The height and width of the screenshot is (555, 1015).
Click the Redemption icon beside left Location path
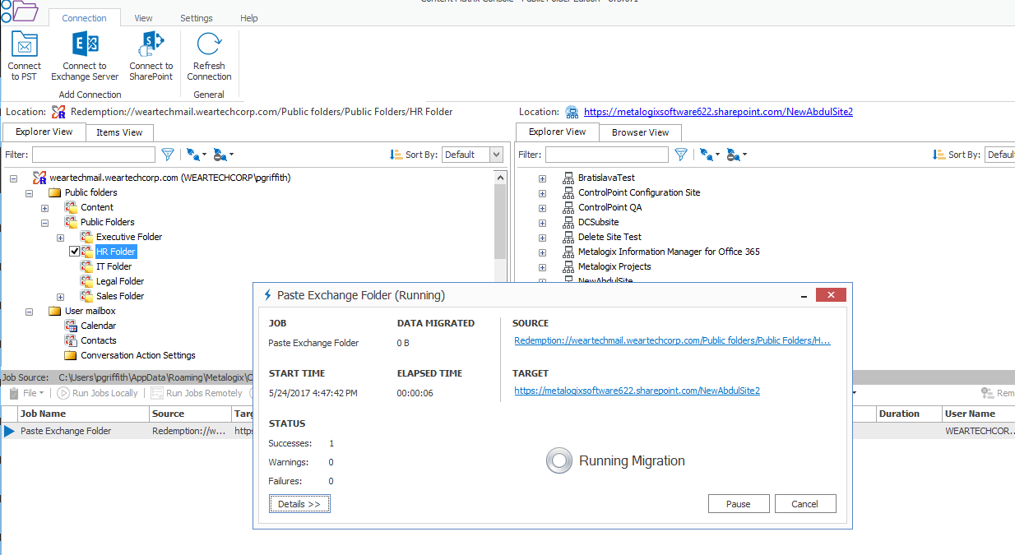coord(58,112)
